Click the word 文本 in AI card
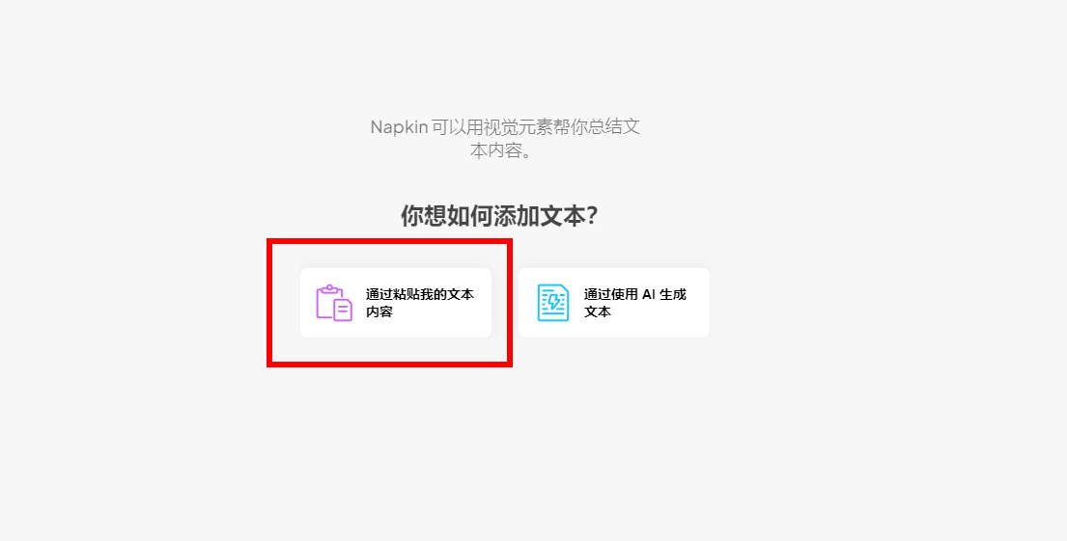 pyautogui.click(x=598, y=311)
